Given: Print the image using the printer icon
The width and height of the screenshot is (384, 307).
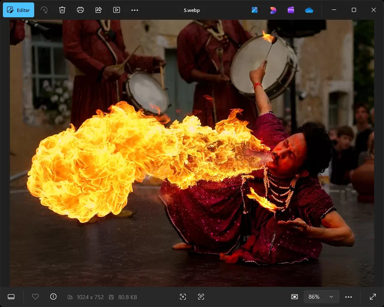Looking at the screenshot, I should (80, 10).
